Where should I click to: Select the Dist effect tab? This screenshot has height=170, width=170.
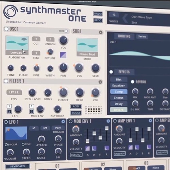tap(119, 80)
